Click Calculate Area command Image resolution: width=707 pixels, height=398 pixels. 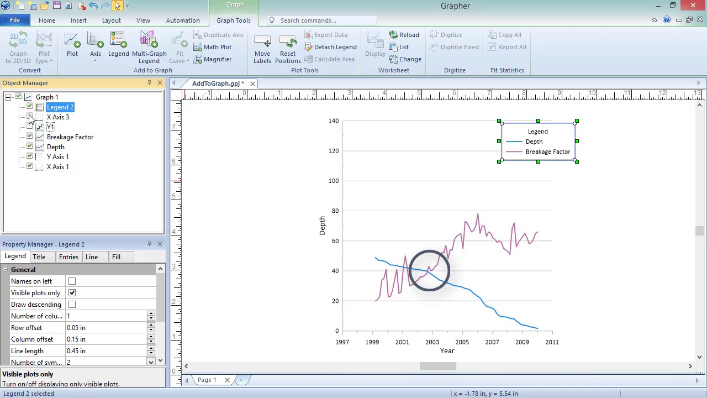(329, 59)
